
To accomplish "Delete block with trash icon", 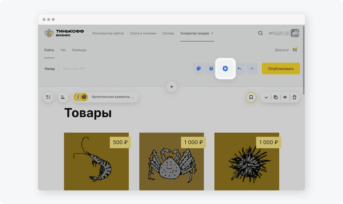I will pos(294,97).
